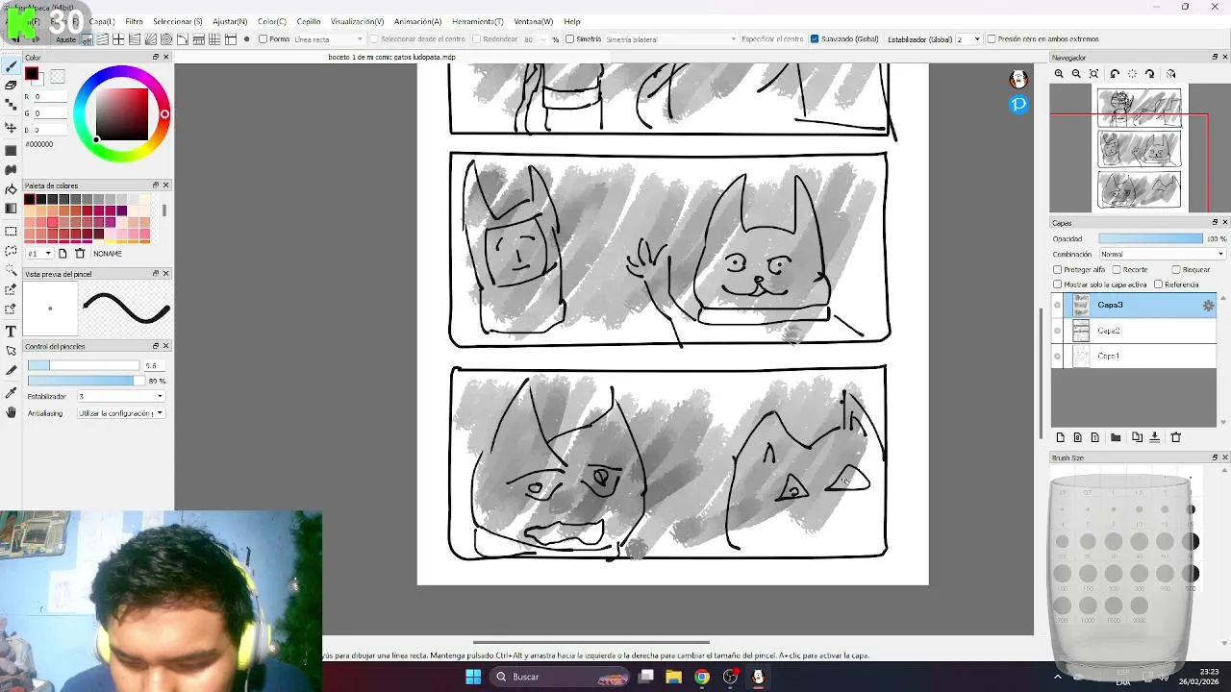Image resolution: width=1231 pixels, height=692 pixels.
Task: Duplicate the current layer
Action: coord(1137,437)
